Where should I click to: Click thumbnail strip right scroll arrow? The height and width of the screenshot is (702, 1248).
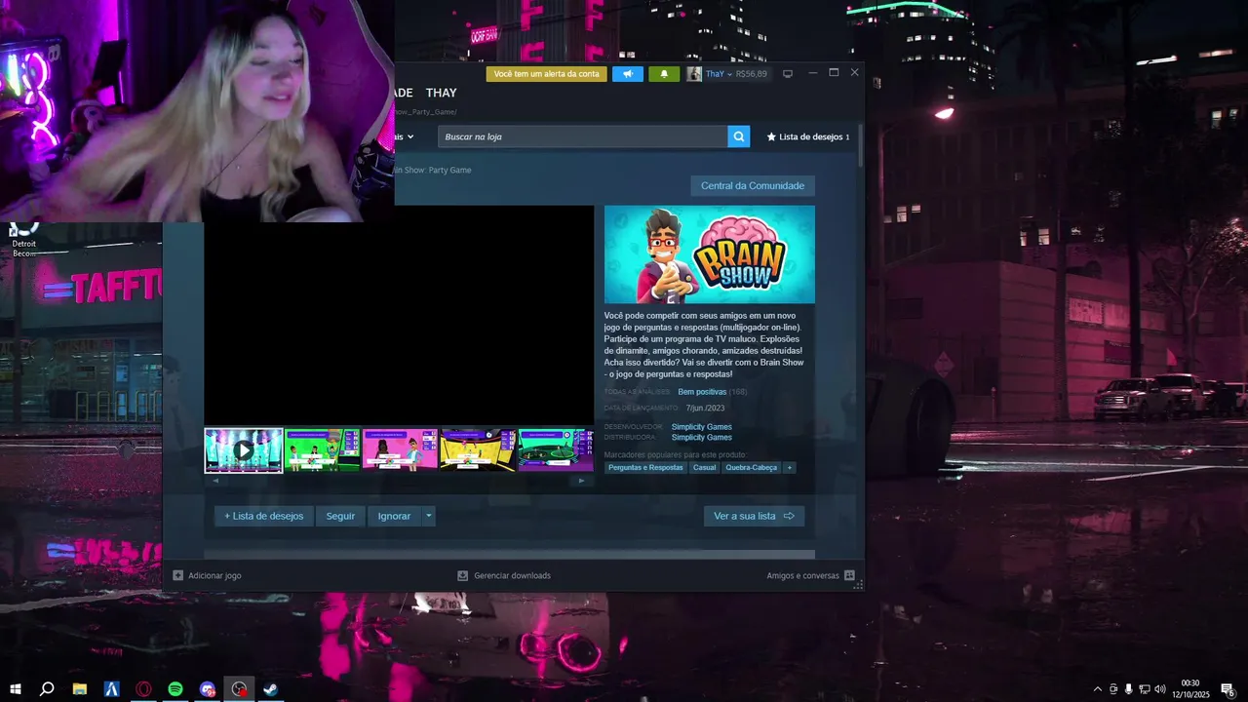(x=582, y=481)
